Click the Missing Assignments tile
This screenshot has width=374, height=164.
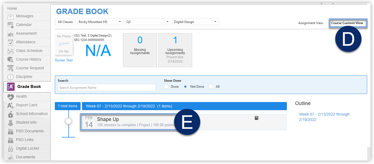click(140, 50)
